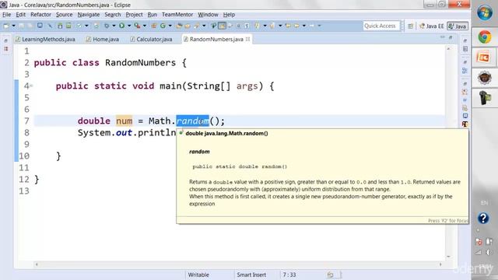Click System.out.println on line 8

(x=127, y=133)
